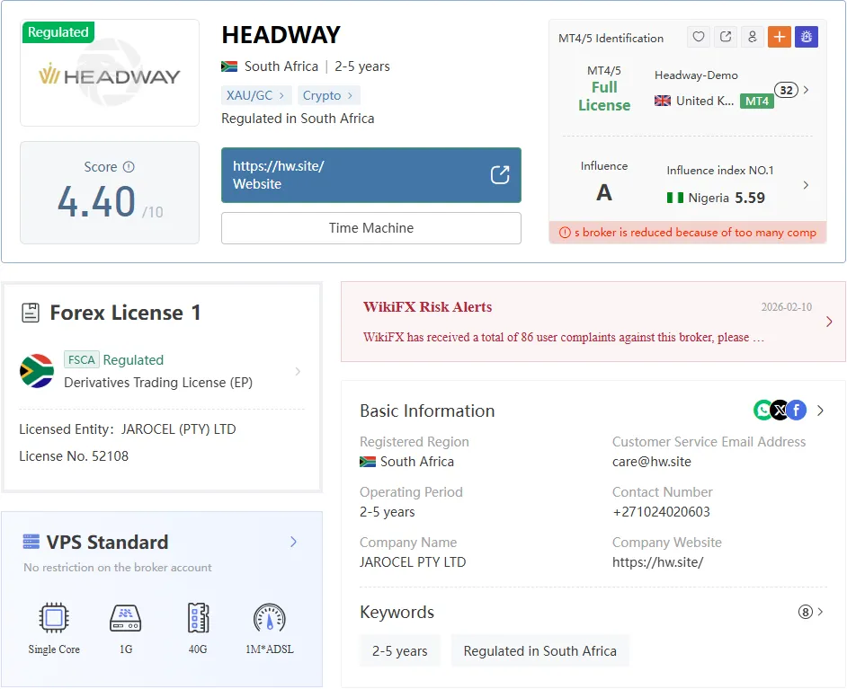
Task: Click the Full License status text
Action: [x=604, y=96]
